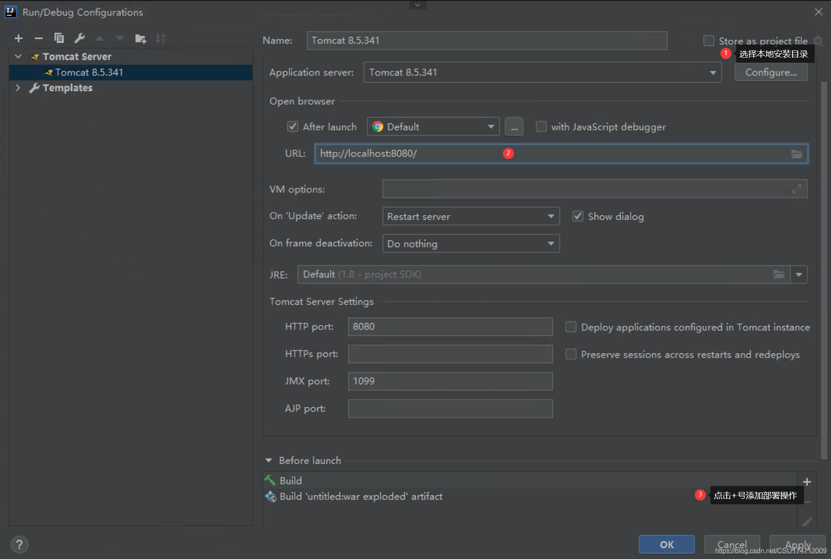The image size is (831, 559).
Task: Click the help question mark button
Action: coord(19,544)
